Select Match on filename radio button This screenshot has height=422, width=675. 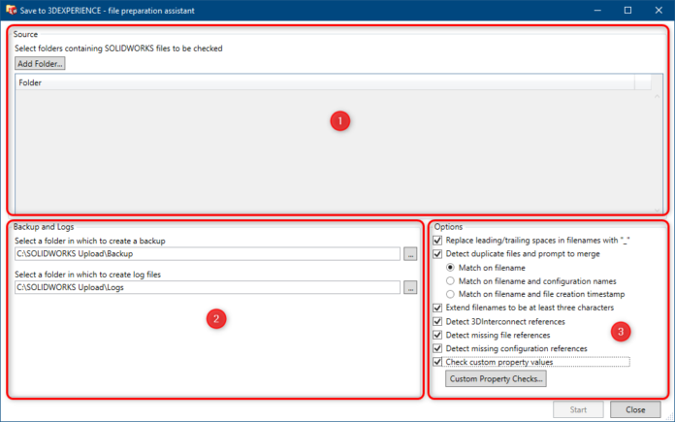(x=450, y=268)
